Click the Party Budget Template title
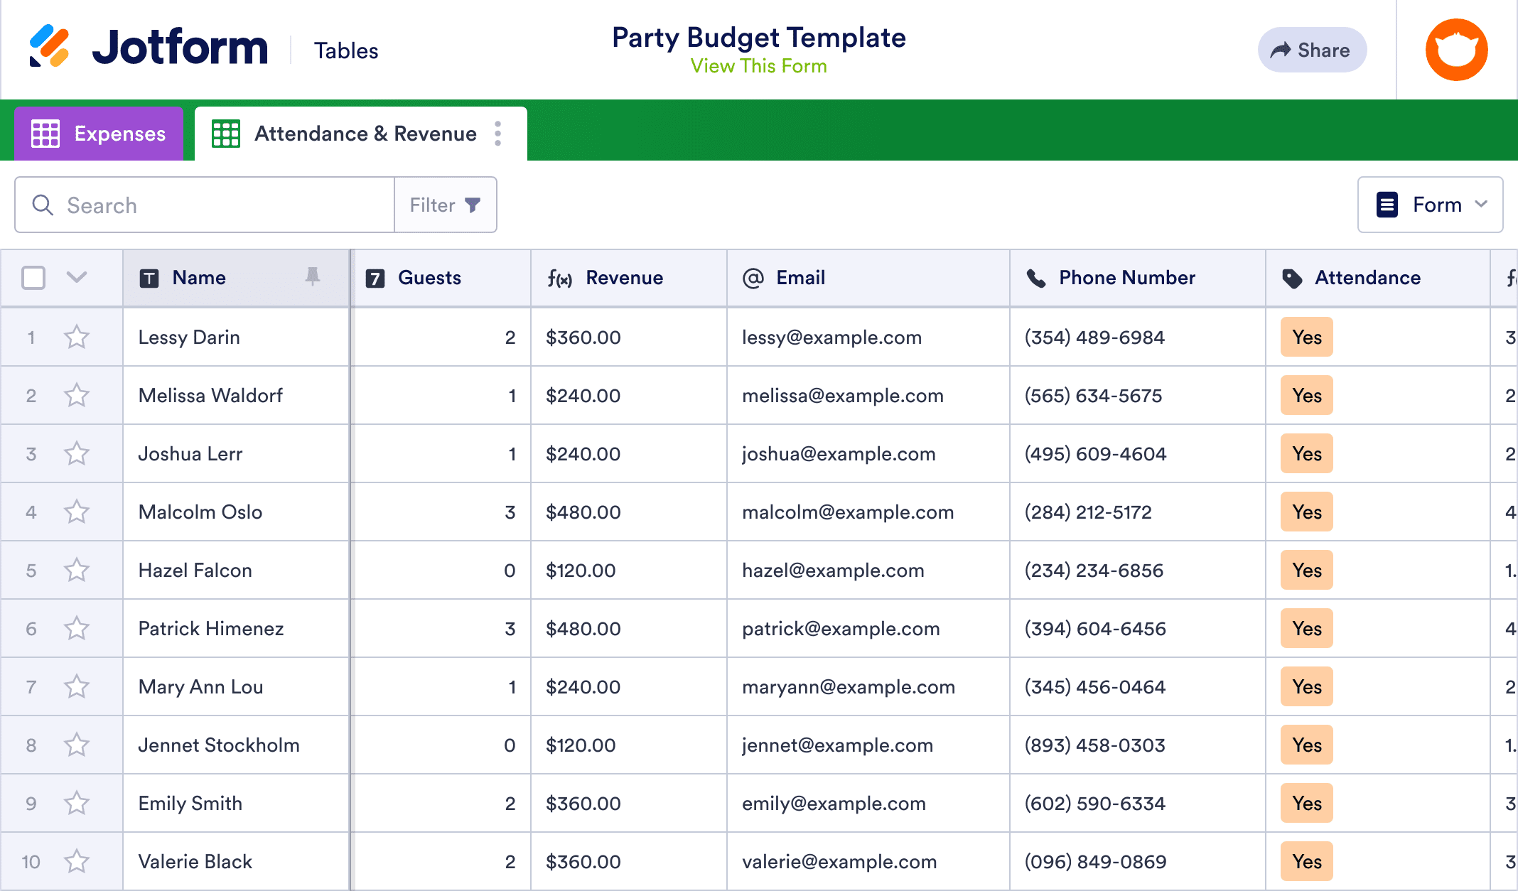 (x=758, y=38)
